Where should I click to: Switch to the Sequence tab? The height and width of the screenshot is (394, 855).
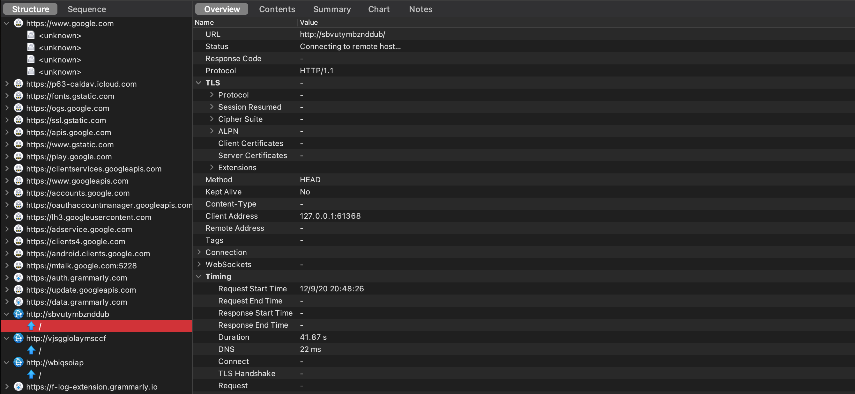tap(87, 9)
